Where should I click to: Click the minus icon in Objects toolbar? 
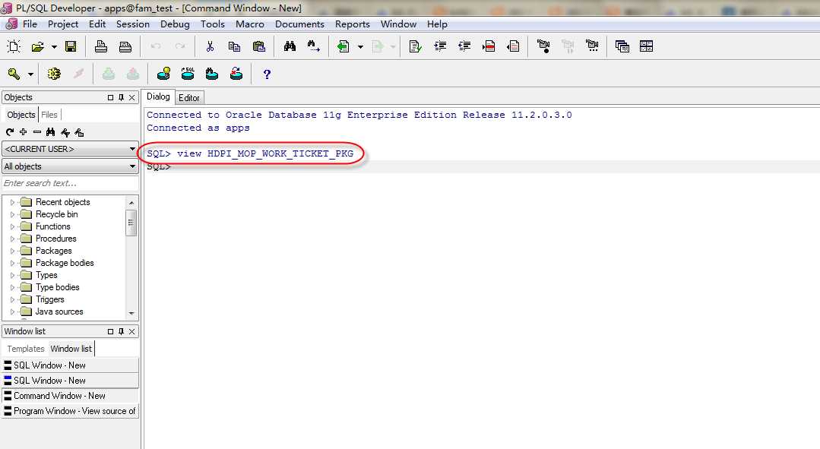pyautogui.click(x=36, y=132)
